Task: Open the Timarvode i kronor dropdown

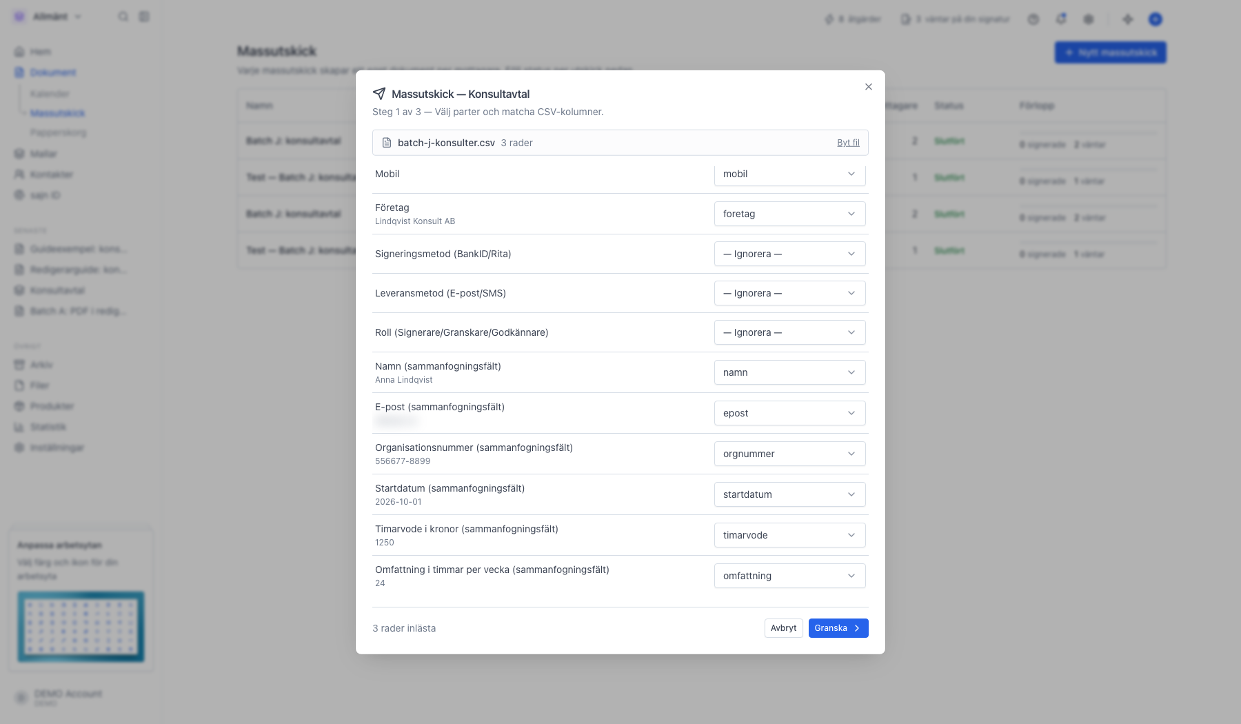Action: [x=789, y=535]
